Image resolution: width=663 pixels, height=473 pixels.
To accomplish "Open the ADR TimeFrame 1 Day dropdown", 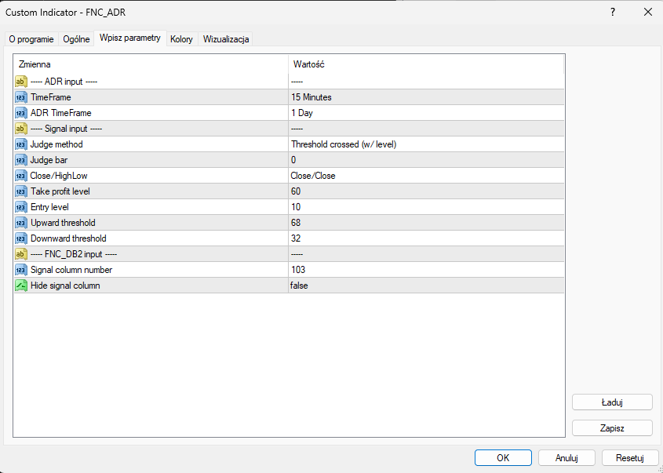I will point(425,113).
